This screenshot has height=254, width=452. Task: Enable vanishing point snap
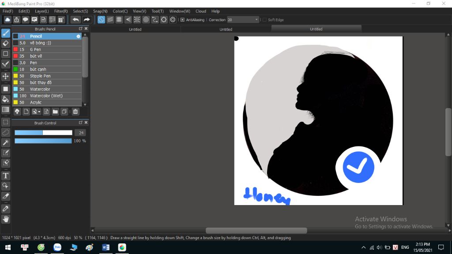tap(128, 19)
